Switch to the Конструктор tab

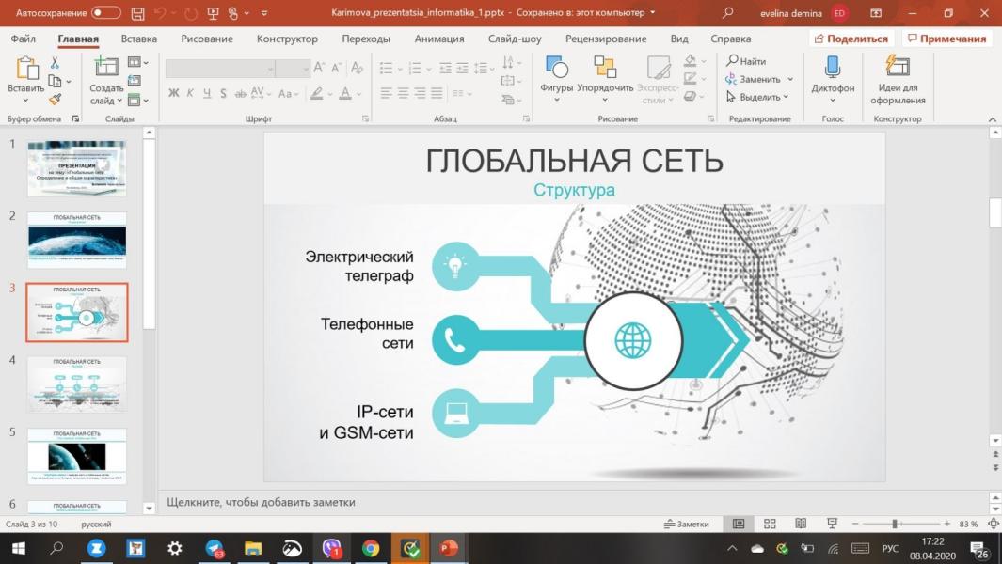point(287,39)
